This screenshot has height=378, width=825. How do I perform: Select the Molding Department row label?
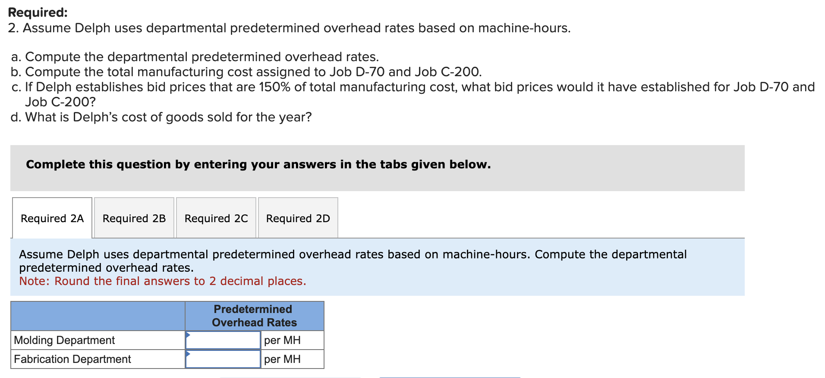point(64,340)
